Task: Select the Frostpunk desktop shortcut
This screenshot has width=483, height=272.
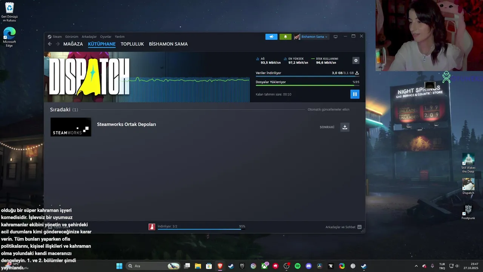Action: 468,212
